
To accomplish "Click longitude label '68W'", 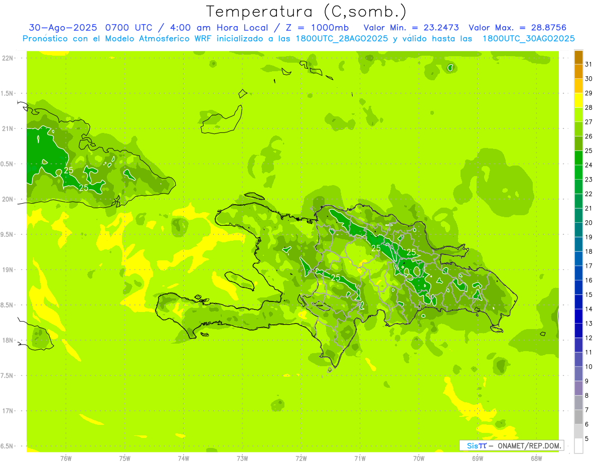I will click(x=536, y=458).
